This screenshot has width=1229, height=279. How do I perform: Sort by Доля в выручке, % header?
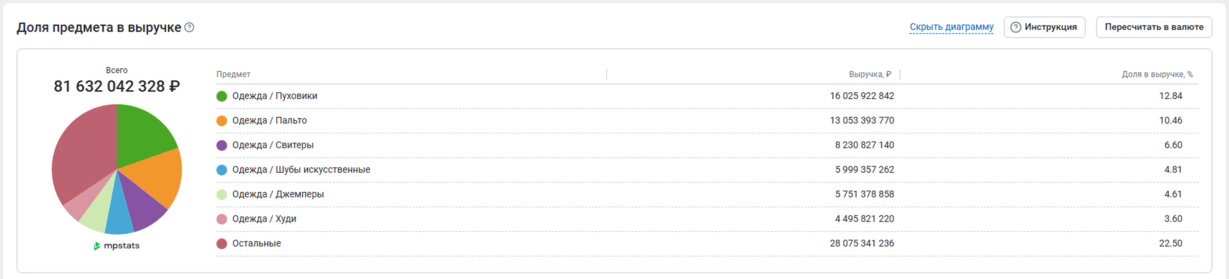point(1157,74)
